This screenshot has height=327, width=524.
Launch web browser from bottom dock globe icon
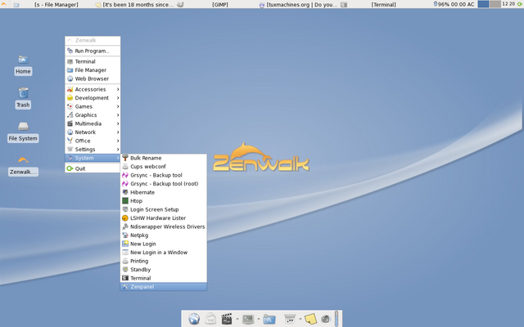(x=194, y=319)
